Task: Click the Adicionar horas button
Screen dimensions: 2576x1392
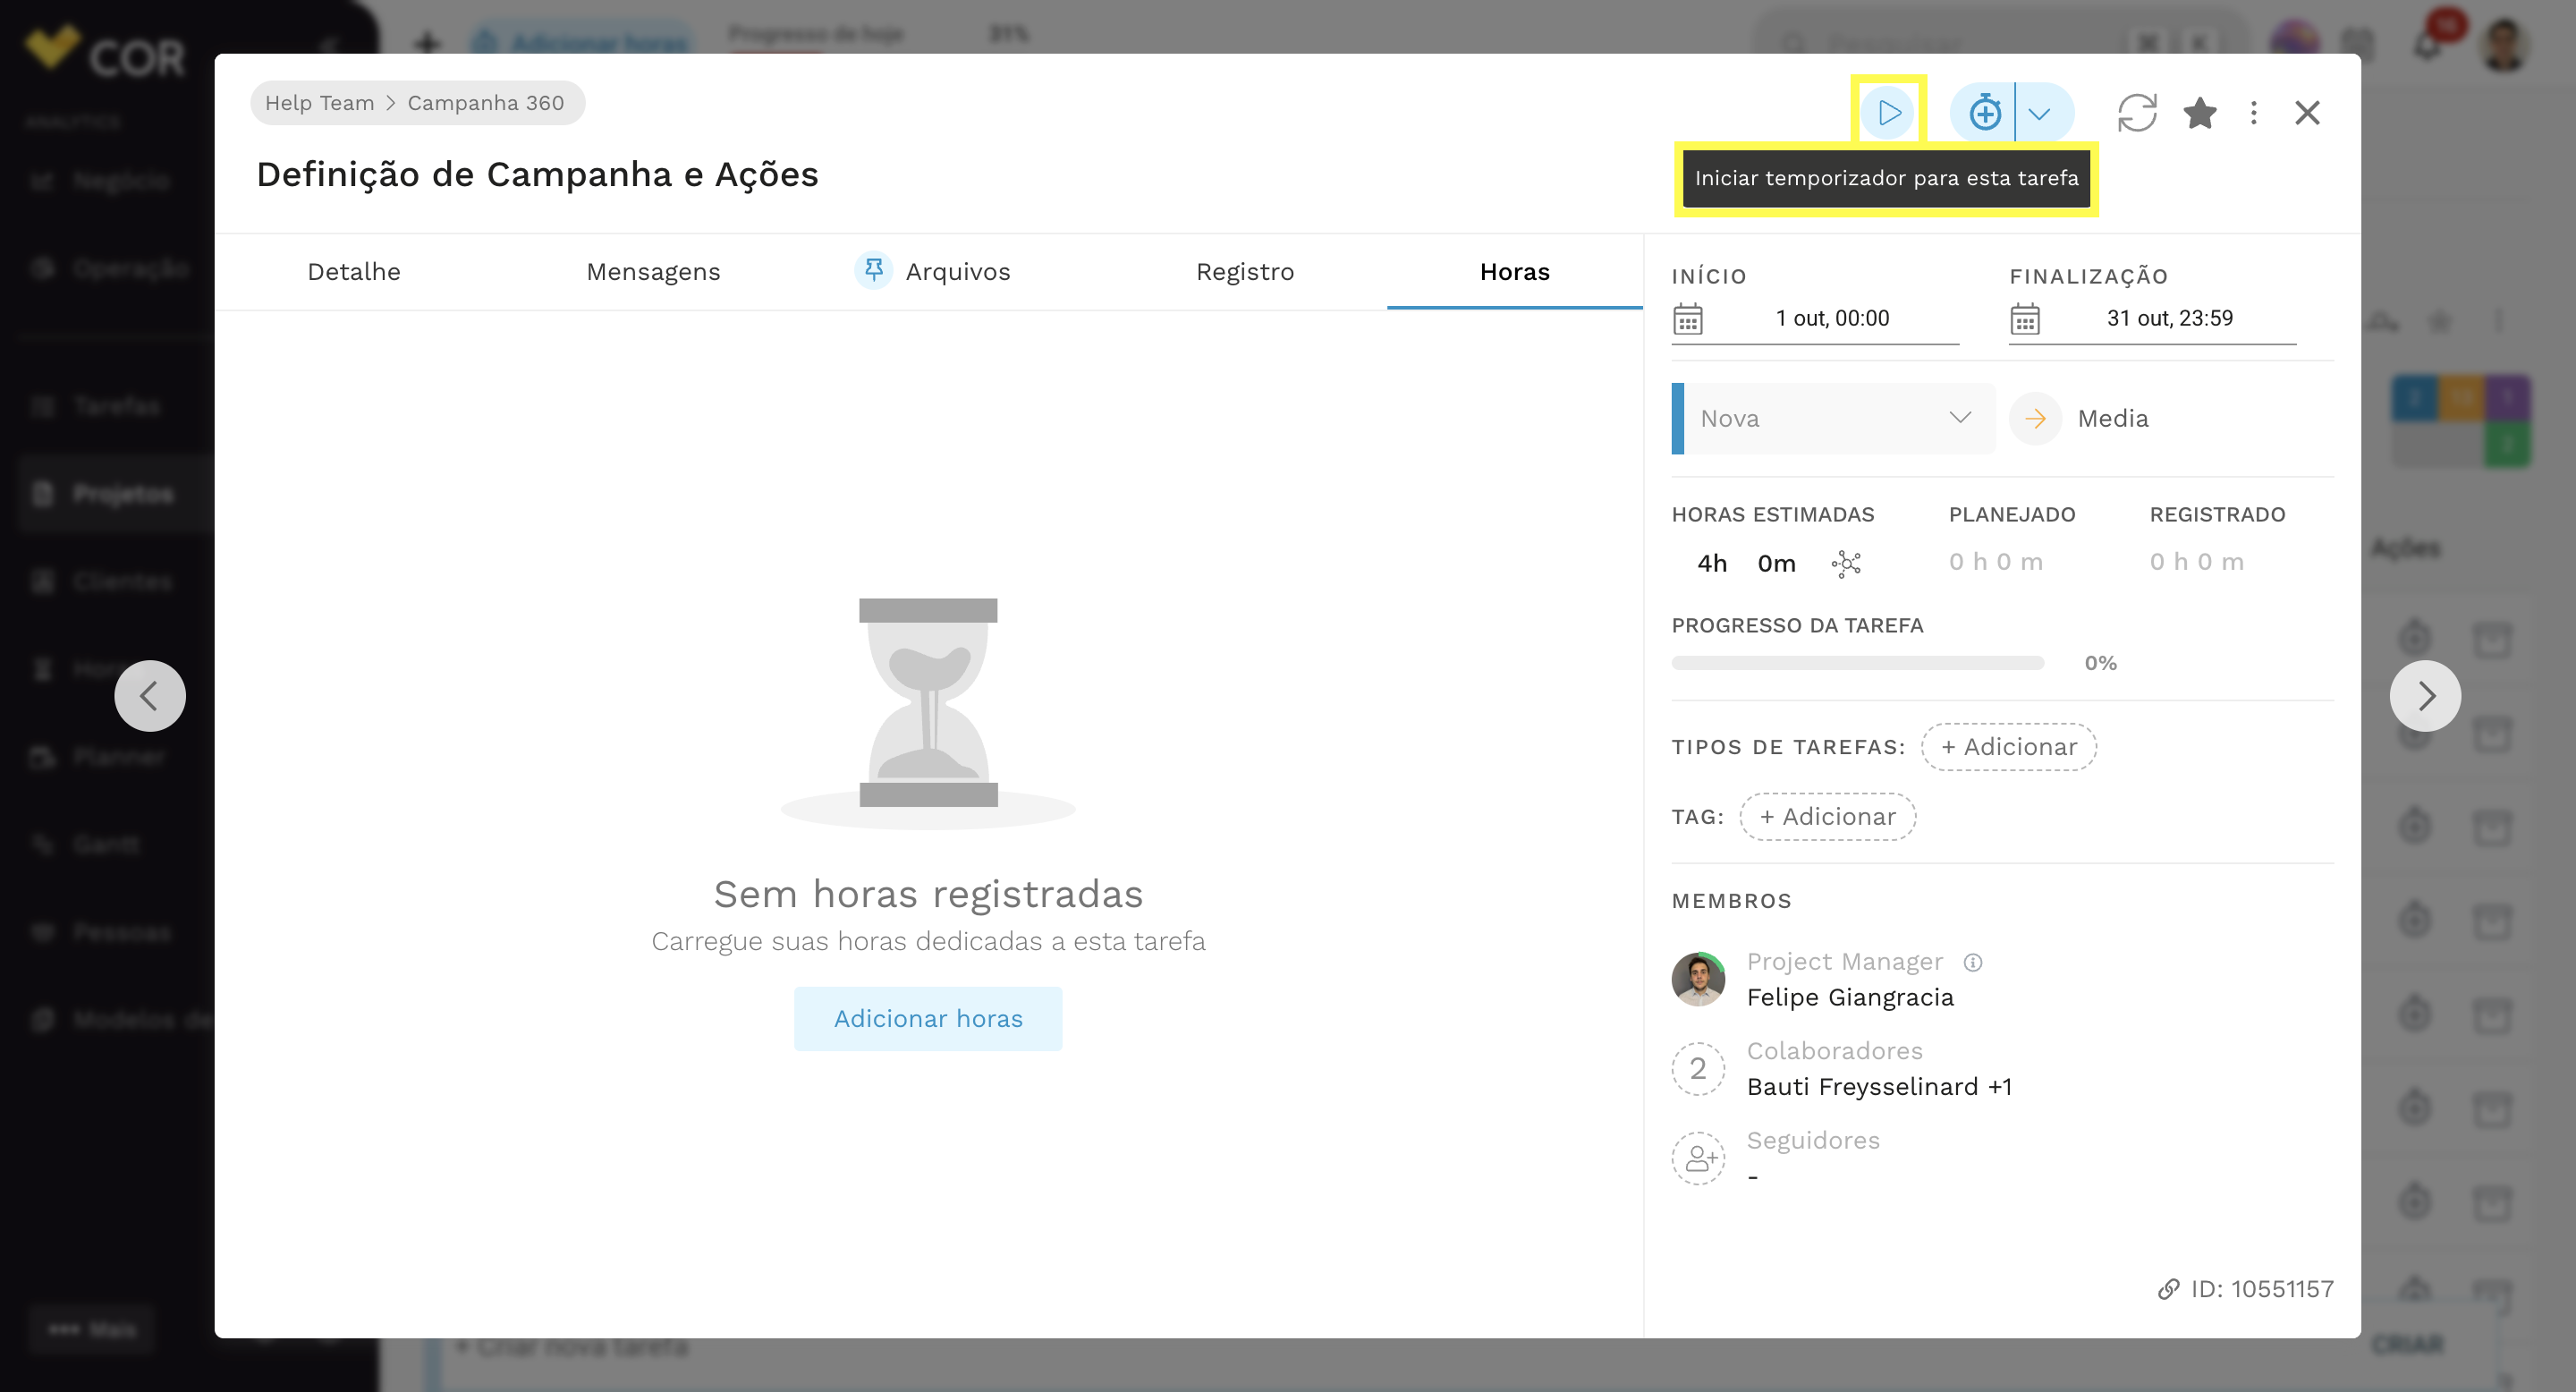Action: pos(928,1019)
